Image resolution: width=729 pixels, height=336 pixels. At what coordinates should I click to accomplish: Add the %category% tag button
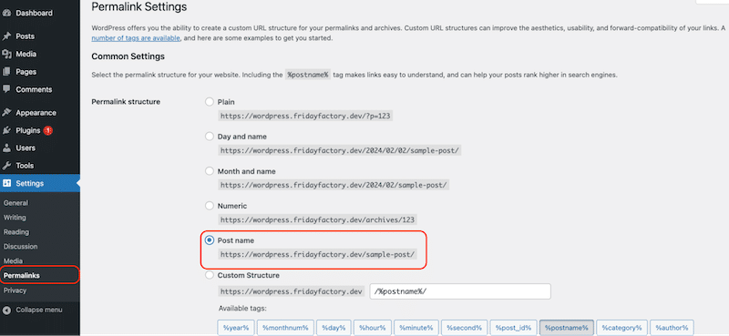click(621, 328)
